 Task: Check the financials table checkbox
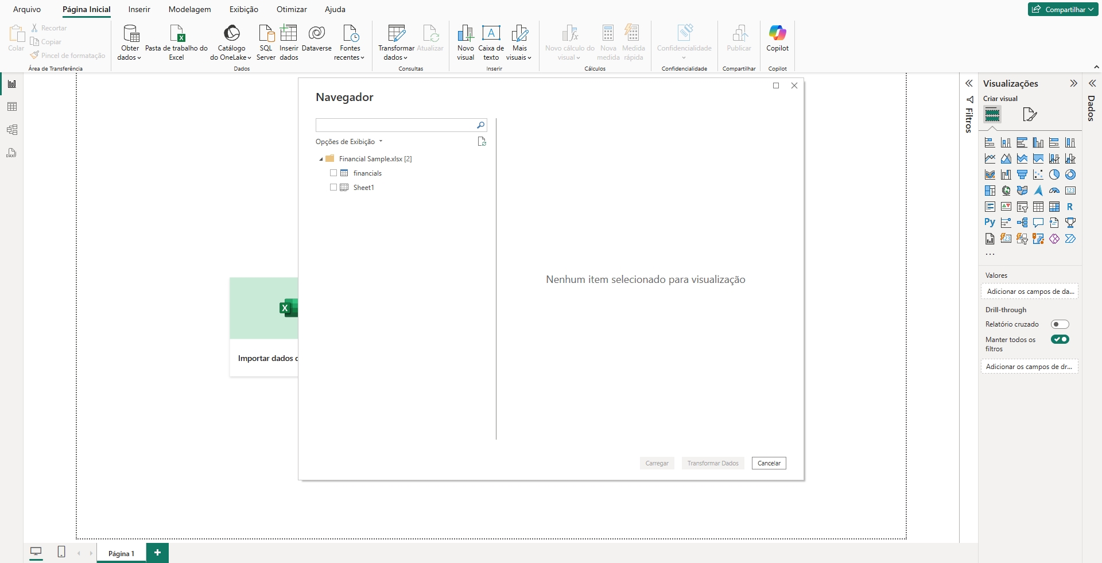[x=333, y=173]
